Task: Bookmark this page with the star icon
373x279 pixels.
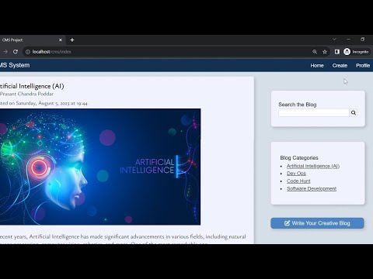Action: click(325, 52)
